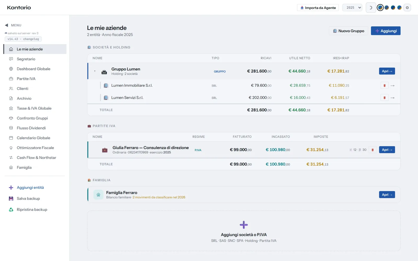Click Salva backup in the sidebar
Image resolution: width=418 pixels, height=261 pixels.
click(35, 199)
